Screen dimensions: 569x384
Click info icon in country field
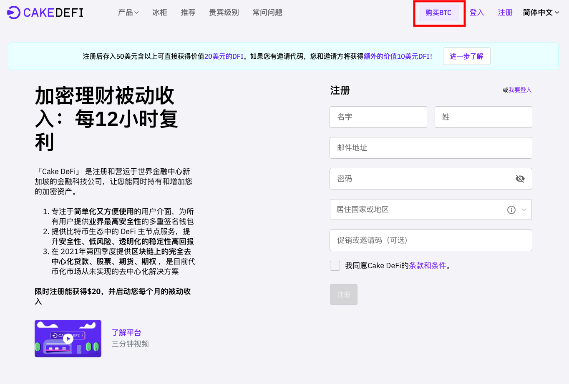pyautogui.click(x=511, y=210)
